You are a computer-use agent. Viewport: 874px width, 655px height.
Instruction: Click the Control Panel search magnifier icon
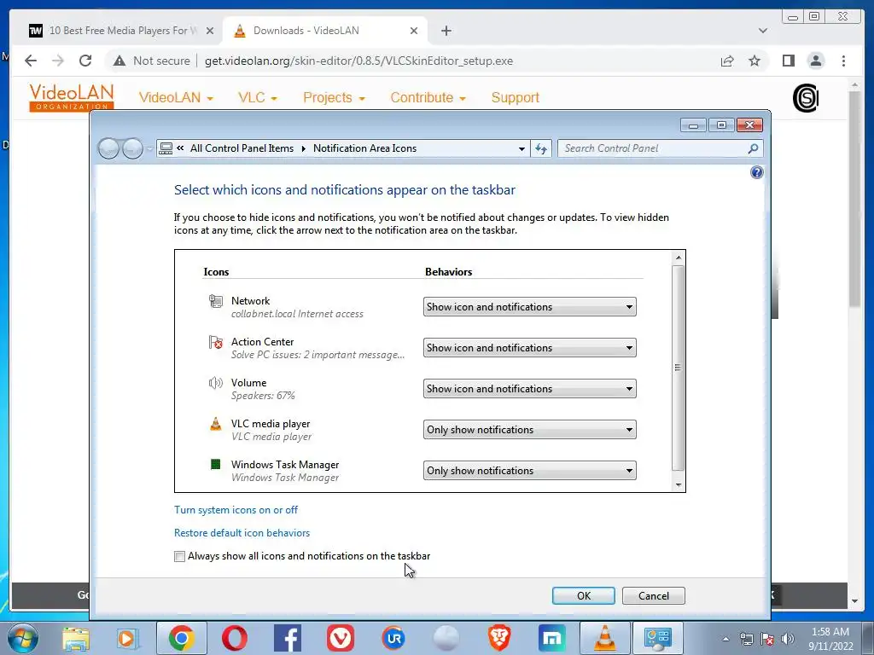(753, 148)
